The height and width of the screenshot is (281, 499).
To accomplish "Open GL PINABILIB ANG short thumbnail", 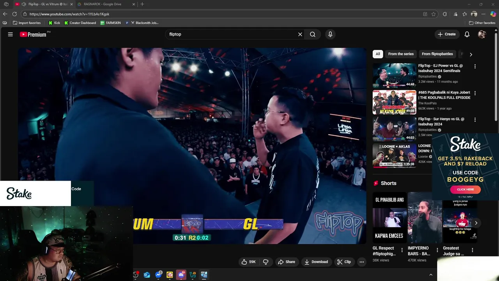I will pyautogui.click(x=389, y=218).
